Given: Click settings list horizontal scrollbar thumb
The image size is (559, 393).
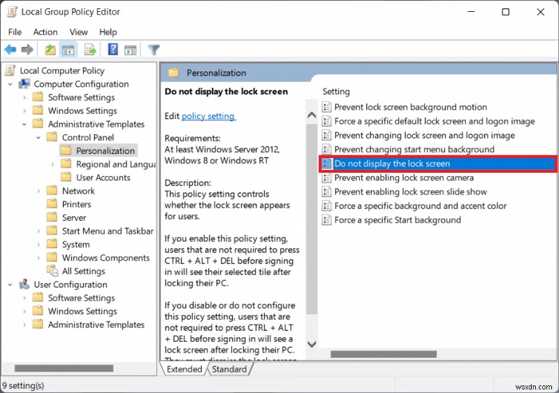Looking at the screenshot, I should (384, 354).
